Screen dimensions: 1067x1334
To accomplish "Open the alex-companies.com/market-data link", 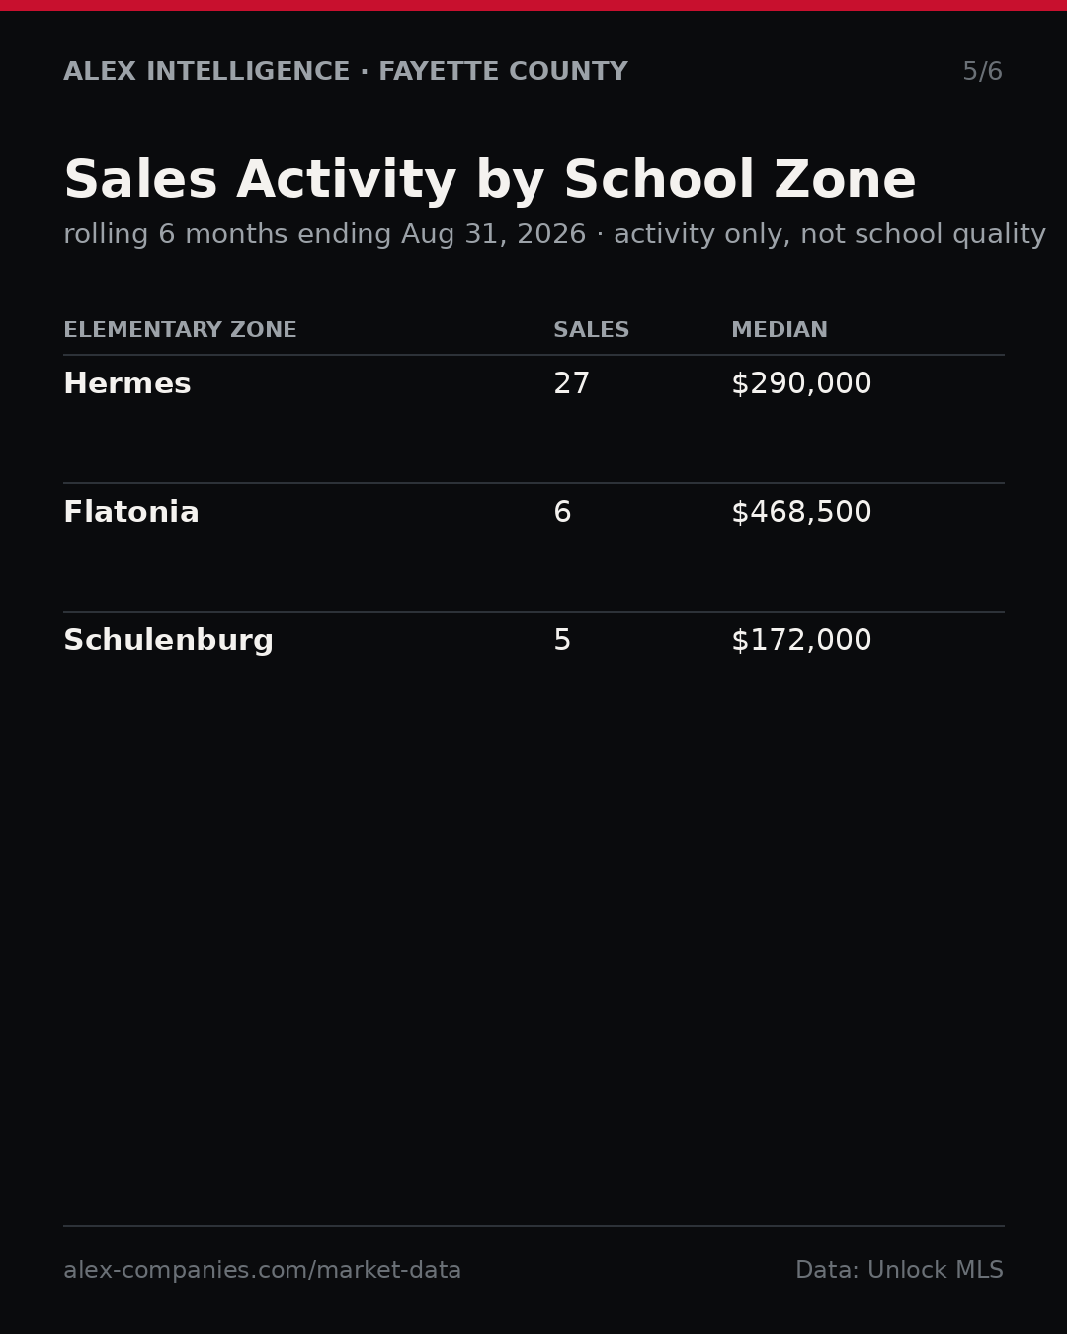I will pyautogui.click(x=262, y=1271).
